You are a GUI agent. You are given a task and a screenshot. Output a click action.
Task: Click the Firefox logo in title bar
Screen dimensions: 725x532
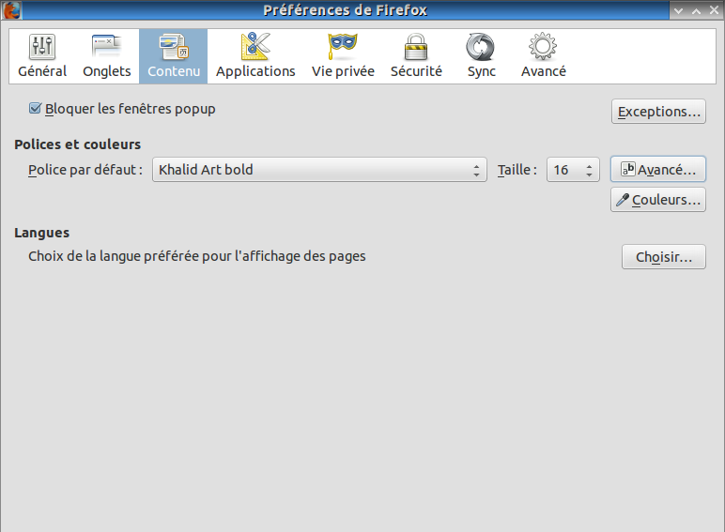click(11, 10)
